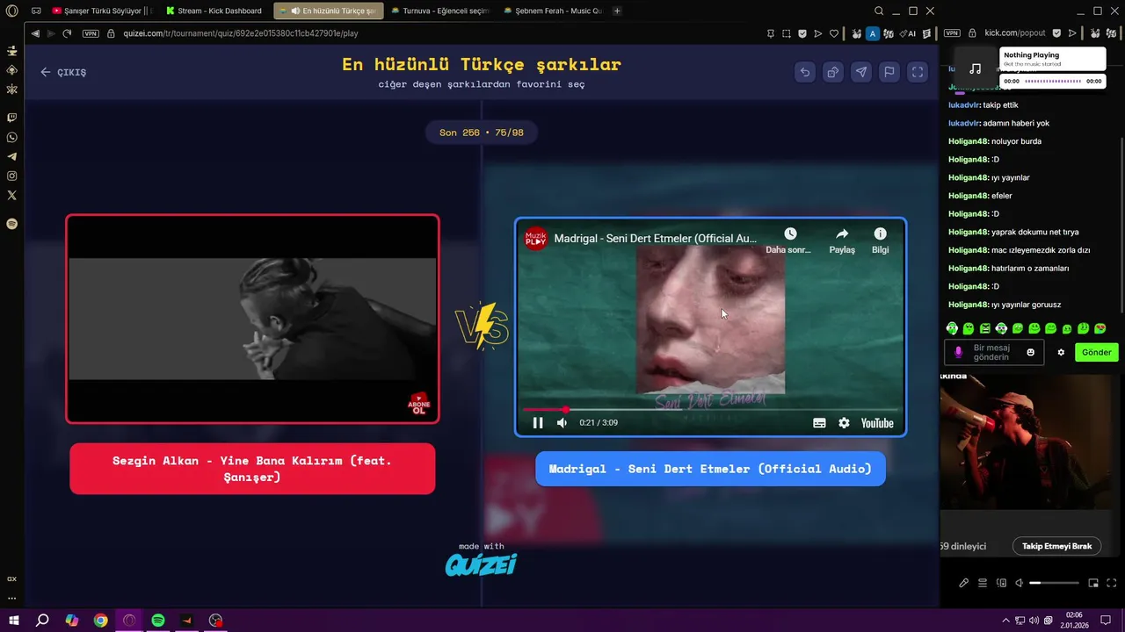Open Opera sidebar three-dots setup

[11, 599]
